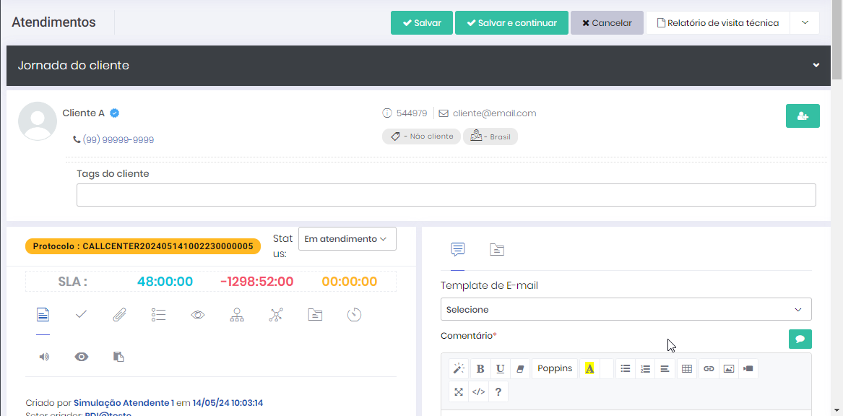Toggle underline formatting in comment editor
Image resolution: width=843 pixels, height=416 pixels.
tap(500, 369)
